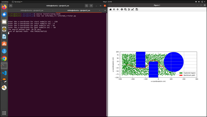
Task: Open Edit axis and curve parameters
Action: tap(133, 9)
